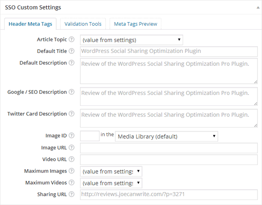Show help tooltip for Image ID
The height and width of the screenshot is (205, 262).
[x=72, y=135]
